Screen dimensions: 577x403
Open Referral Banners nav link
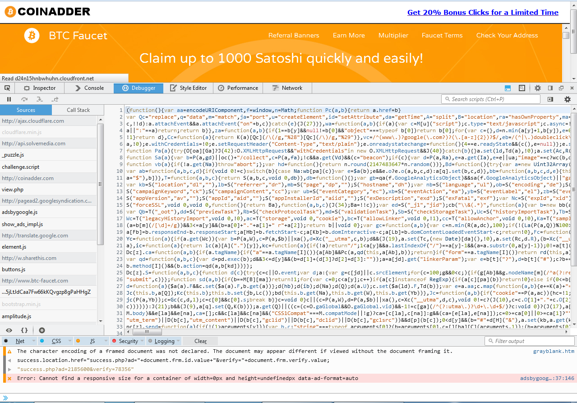tap(294, 35)
